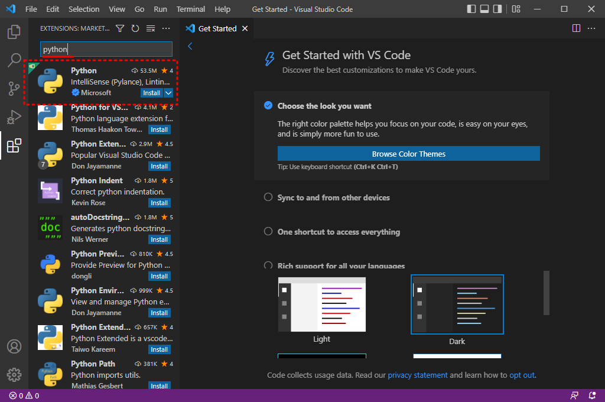Open the Python Path extension entry

104,374
